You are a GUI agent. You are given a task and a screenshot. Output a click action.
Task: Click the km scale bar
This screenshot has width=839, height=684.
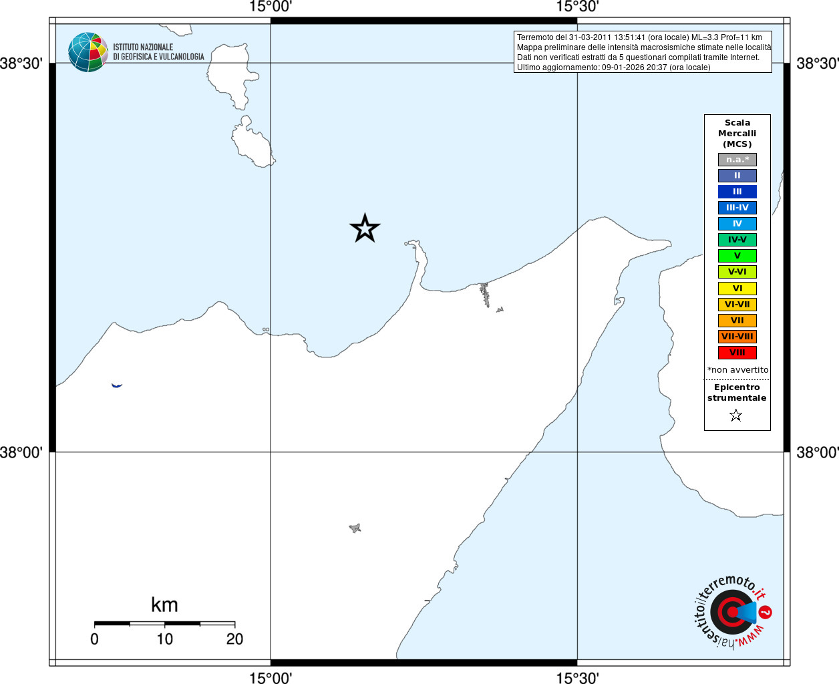pyautogui.click(x=164, y=623)
